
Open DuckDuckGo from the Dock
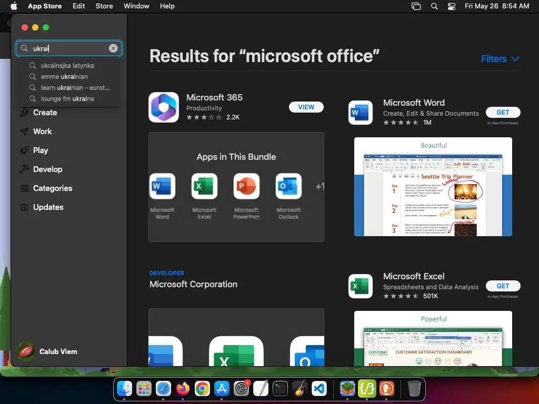point(386,389)
